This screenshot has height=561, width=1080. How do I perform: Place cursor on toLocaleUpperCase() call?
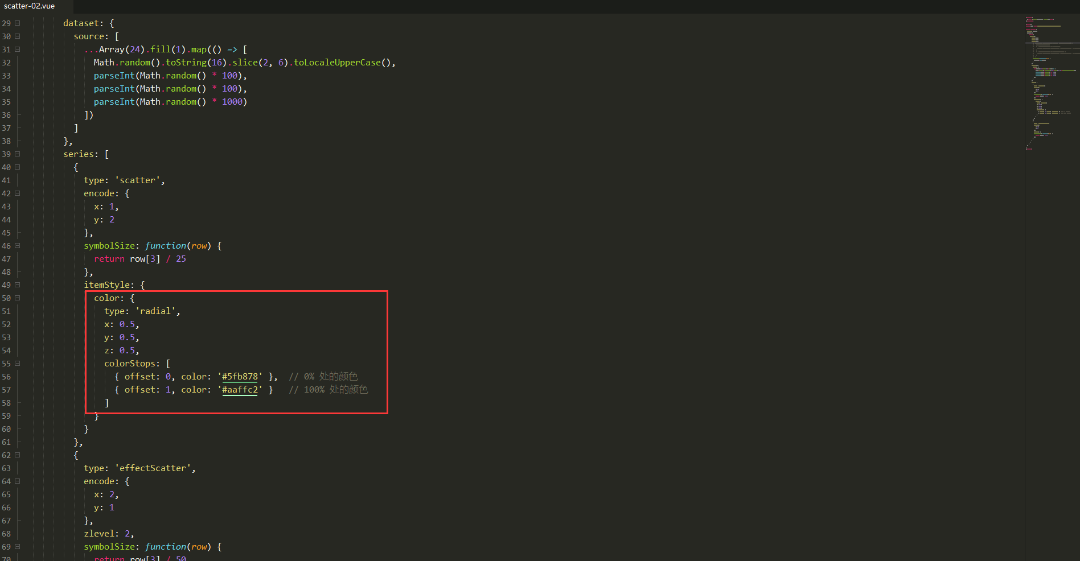click(343, 63)
